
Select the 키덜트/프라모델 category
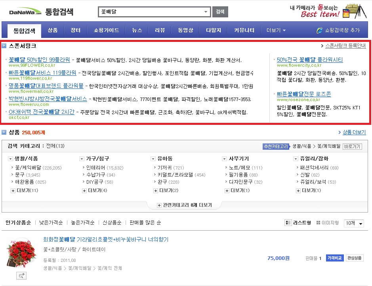click(176, 175)
